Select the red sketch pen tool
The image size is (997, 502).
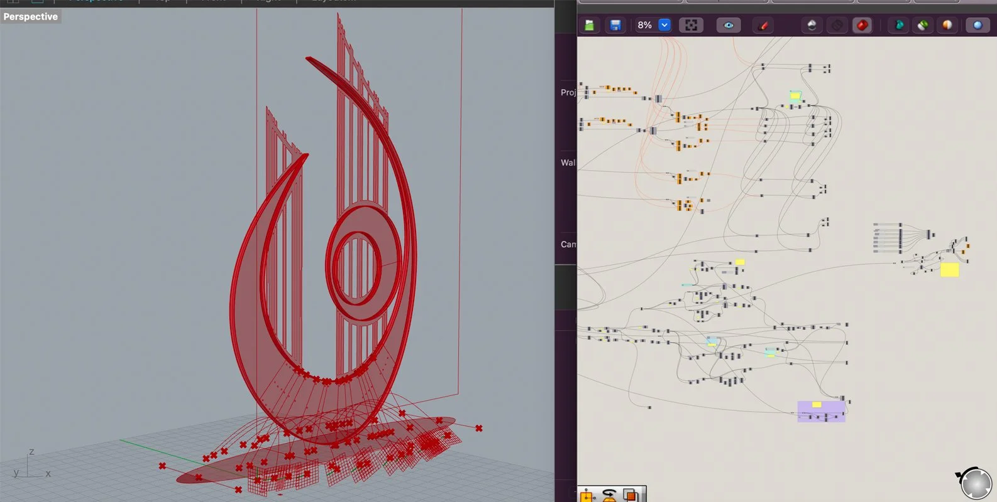(763, 25)
